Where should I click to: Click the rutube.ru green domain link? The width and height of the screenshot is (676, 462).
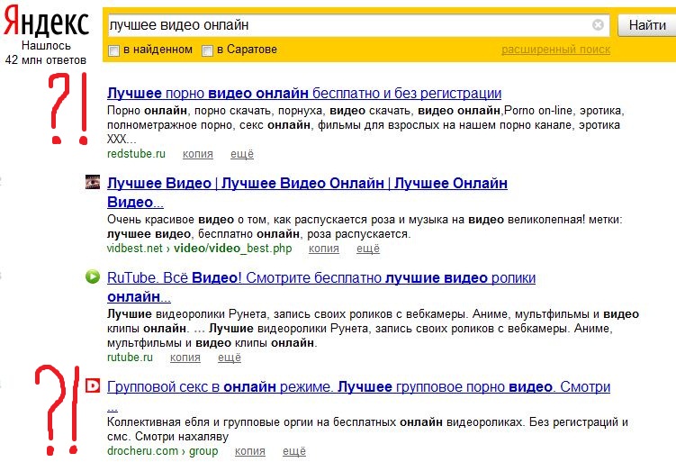(x=130, y=358)
